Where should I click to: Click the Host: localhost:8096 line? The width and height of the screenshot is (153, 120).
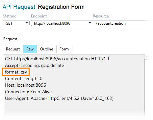pyautogui.click(x=25, y=85)
